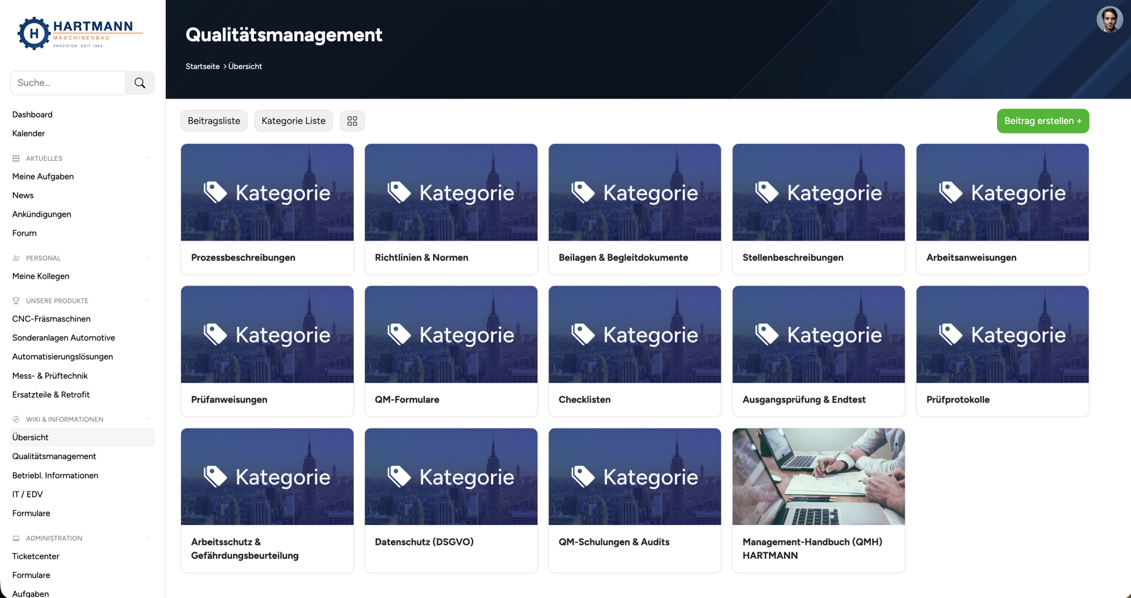
Task: Collapse the ADMINISTRATION section
Action: (146, 538)
